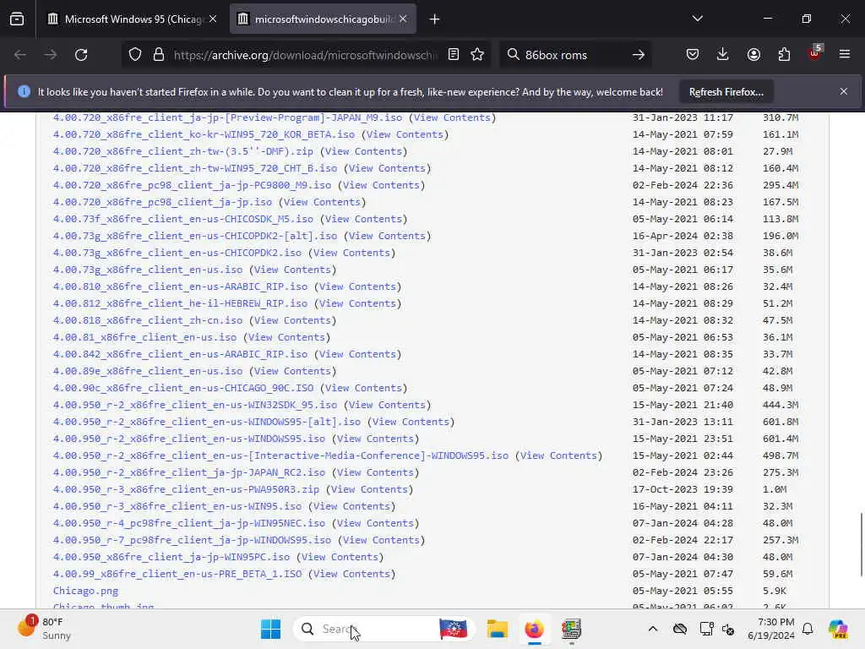Viewport: 865px width, 649px height.
Task: Open the uBlock Origin extension icon
Action: click(x=815, y=53)
